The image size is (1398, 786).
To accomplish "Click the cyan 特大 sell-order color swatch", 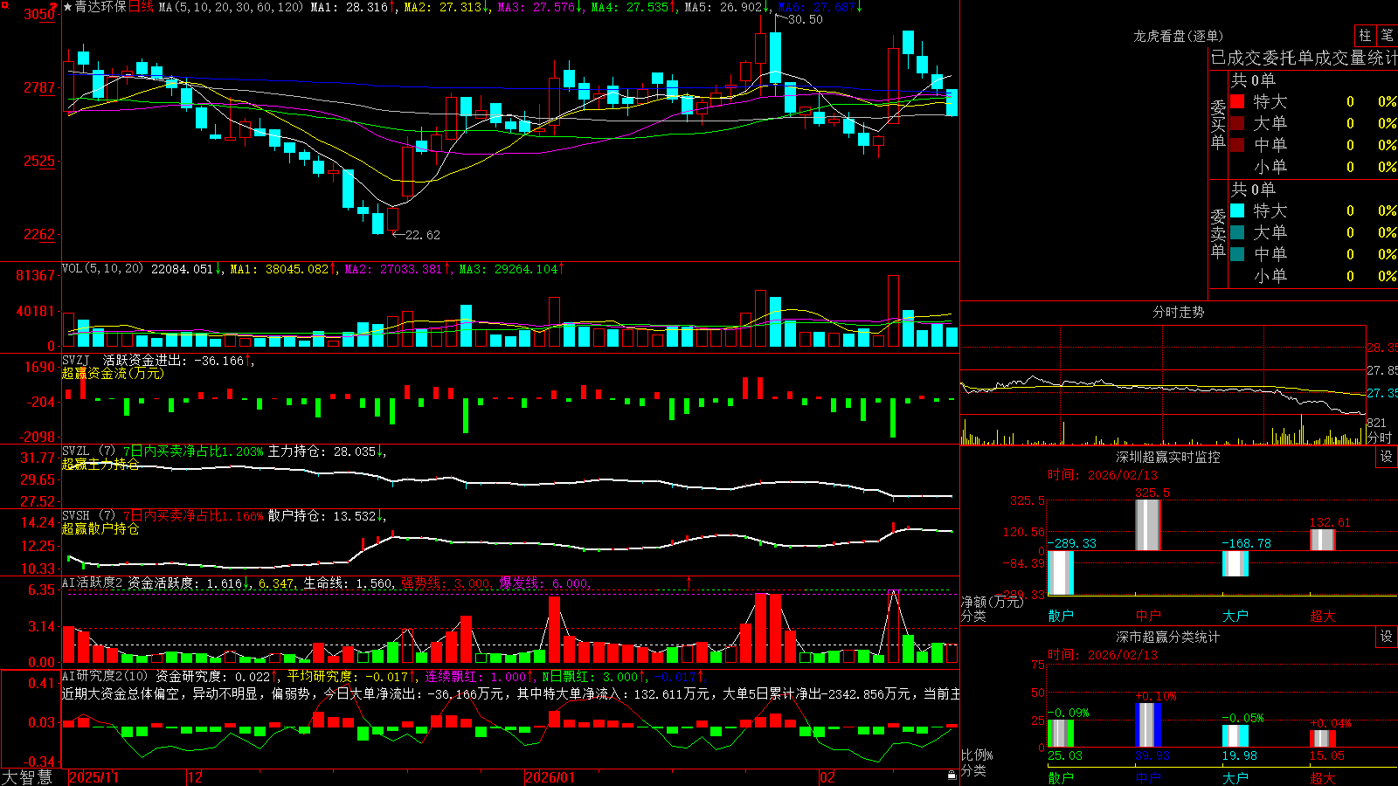I will [1237, 210].
